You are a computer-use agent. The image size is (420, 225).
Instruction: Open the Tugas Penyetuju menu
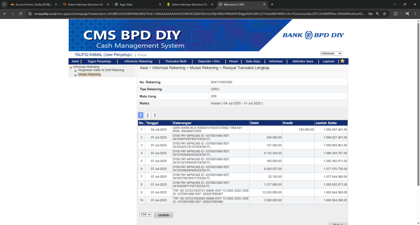point(99,61)
